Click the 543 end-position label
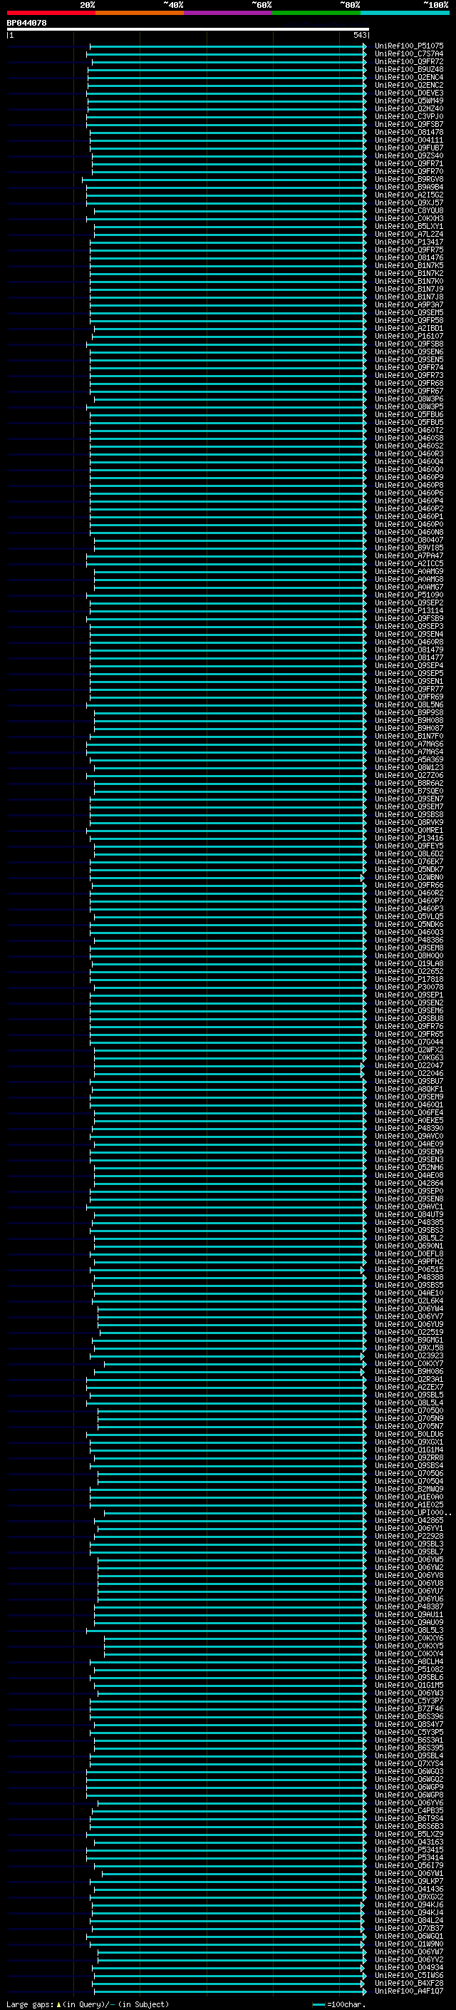The height and width of the screenshot is (2010, 456). tap(359, 35)
